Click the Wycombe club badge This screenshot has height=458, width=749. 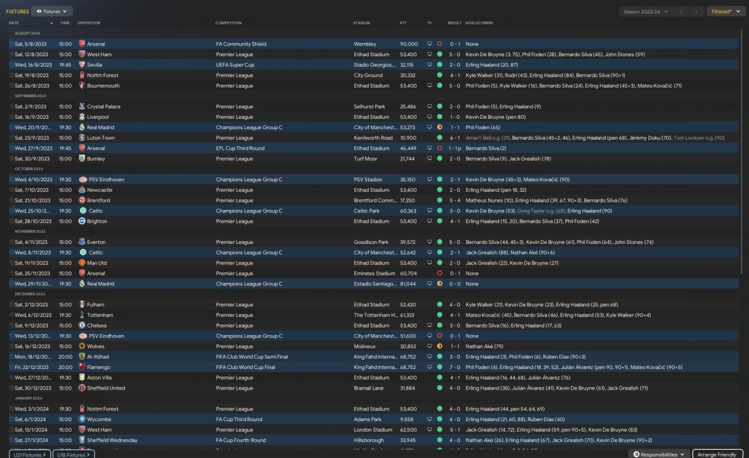click(x=82, y=419)
